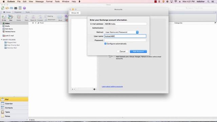The height and width of the screenshot is (122, 217).
Task: Click the E-mail ribbon button
Action: click(4, 18)
